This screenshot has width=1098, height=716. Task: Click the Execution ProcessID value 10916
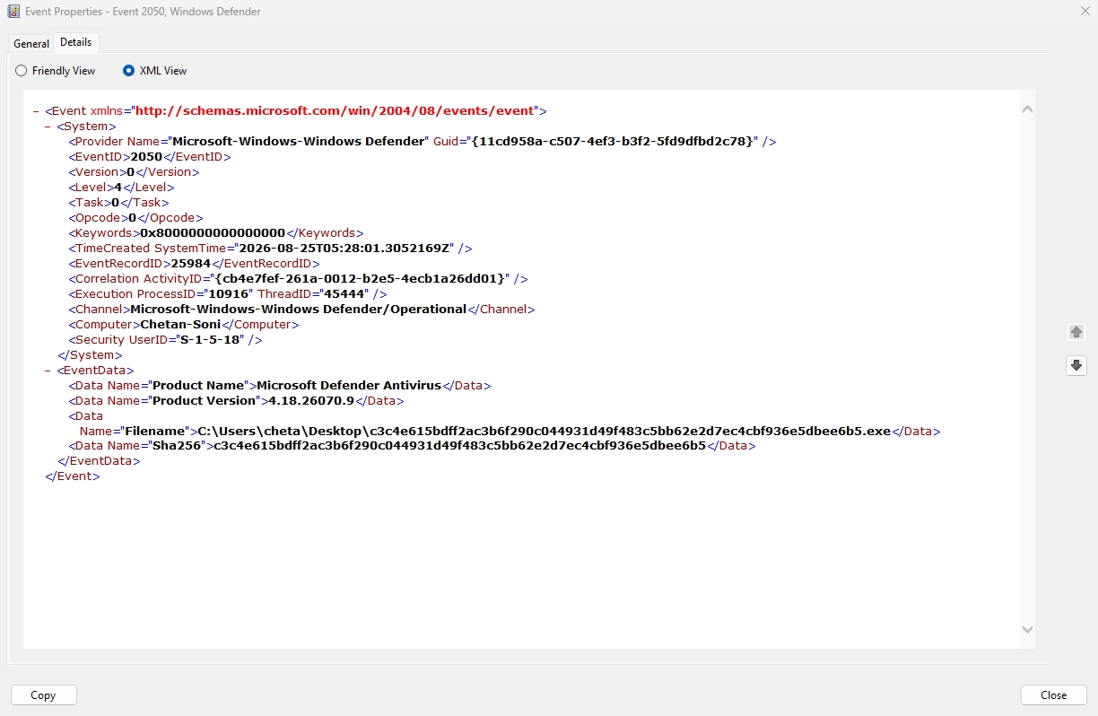(x=228, y=294)
